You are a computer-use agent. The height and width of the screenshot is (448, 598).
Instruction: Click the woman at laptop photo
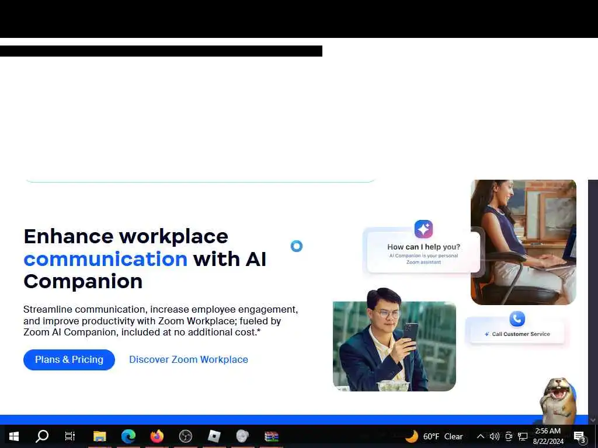point(523,242)
